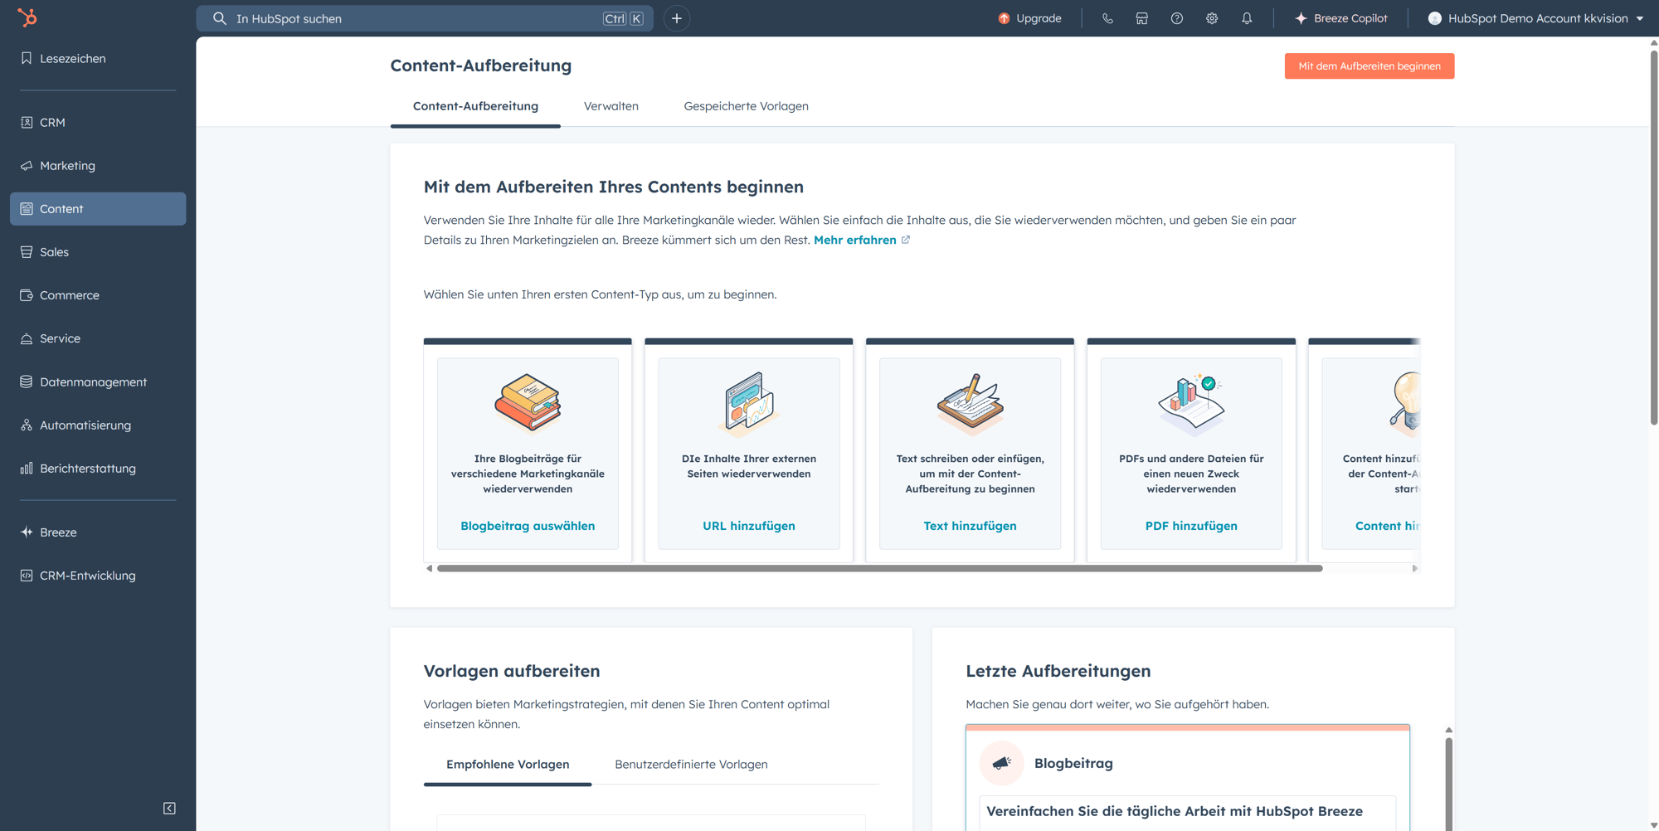Select the Benutzerdefinierte Vorlagen tab
Viewport: 1659px width, 831px height.
[691, 765]
